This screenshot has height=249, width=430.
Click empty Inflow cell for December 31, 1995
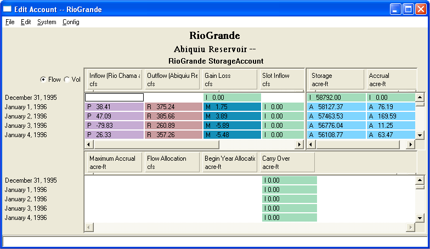(114, 98)
